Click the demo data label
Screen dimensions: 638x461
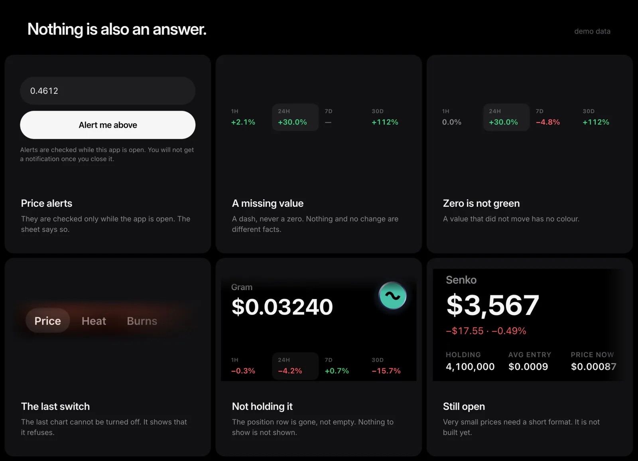(592, 31)
